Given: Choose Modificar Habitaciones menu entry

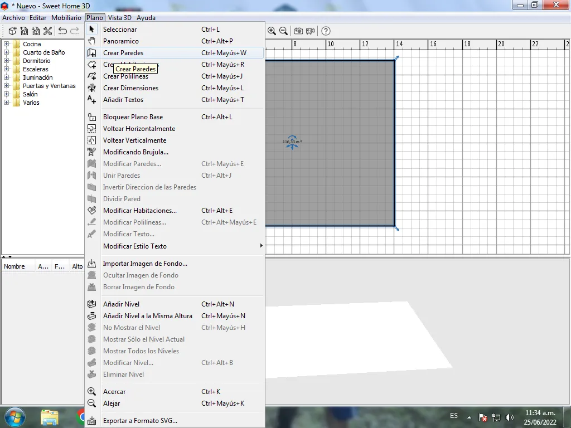Looking at the screenshot, I should 175,210.
